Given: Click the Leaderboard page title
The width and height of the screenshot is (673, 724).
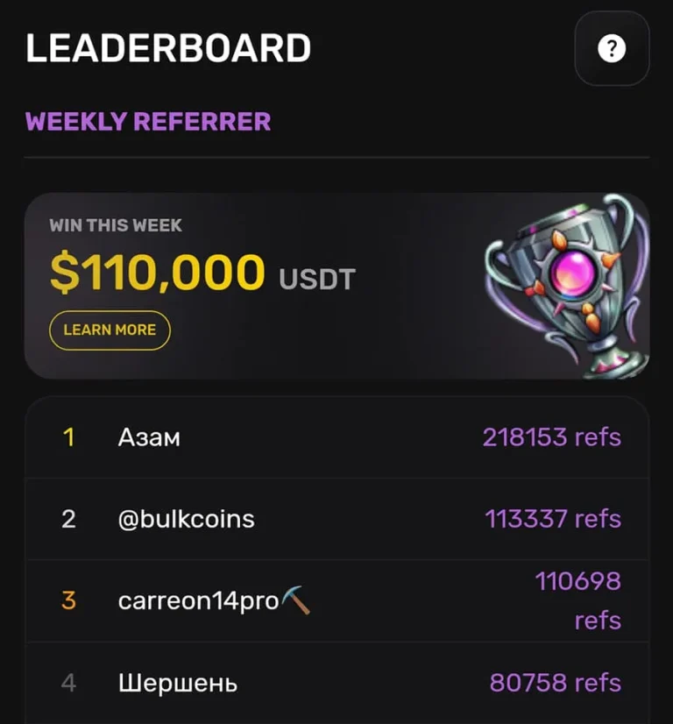Looking at the screenshot, I should (x=168, y=49).
